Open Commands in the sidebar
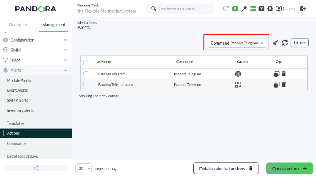316x177 pixels. pyautogui.click(x=17, y=143)
